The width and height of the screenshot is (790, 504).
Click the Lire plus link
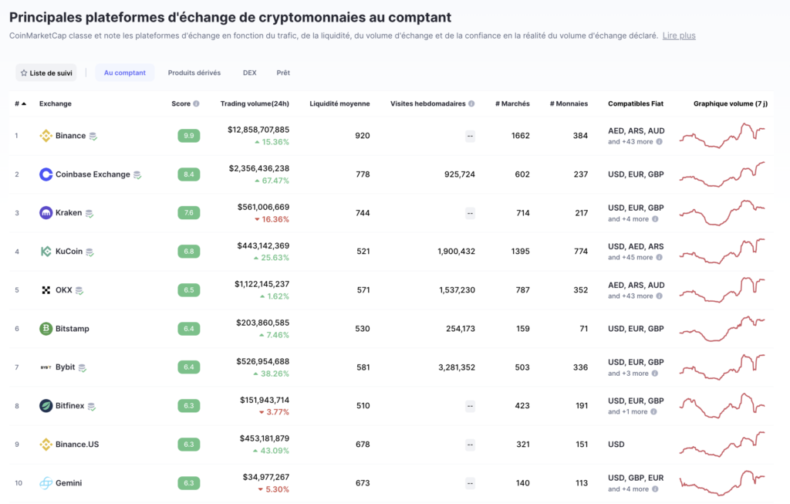click(x=679, y=36)
